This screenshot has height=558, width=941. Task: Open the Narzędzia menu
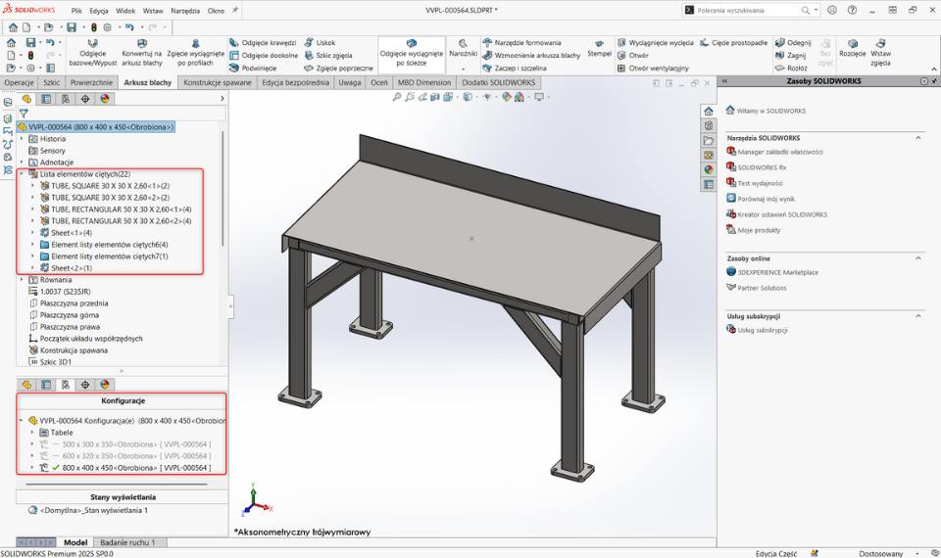(185, 10)
